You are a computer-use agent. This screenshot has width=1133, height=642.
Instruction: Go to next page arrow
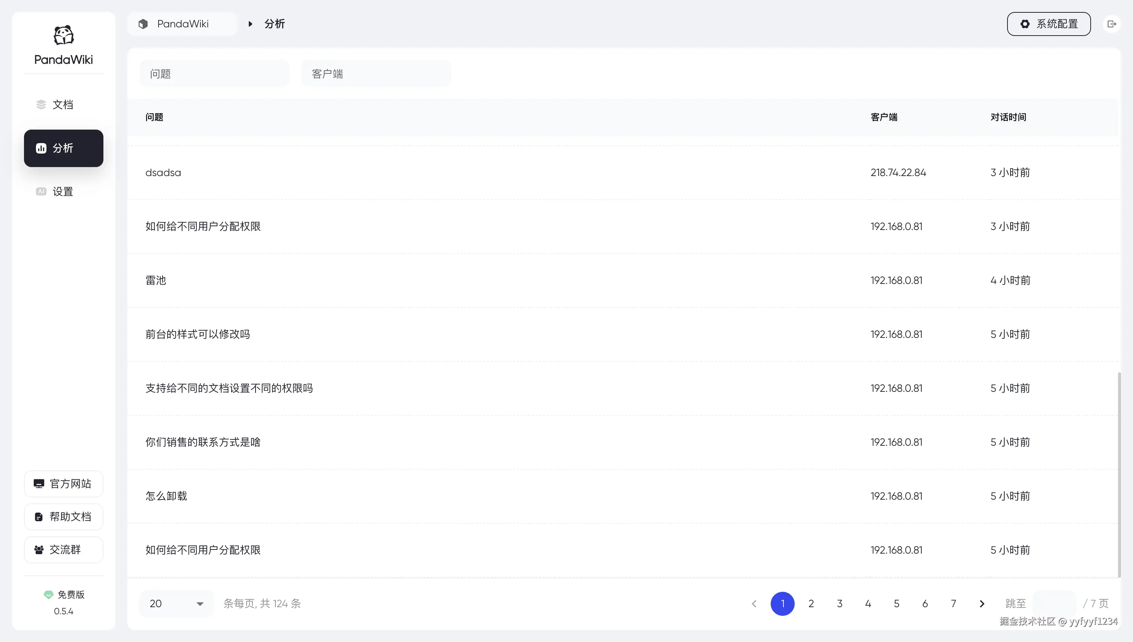click(982, 604)
